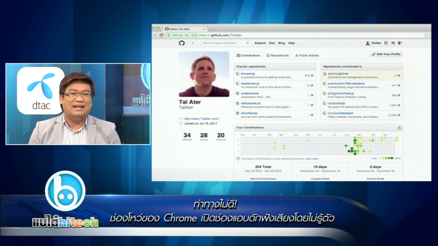Click the Tal Ater profile photo
438x246 pixels.
[204, 74]
